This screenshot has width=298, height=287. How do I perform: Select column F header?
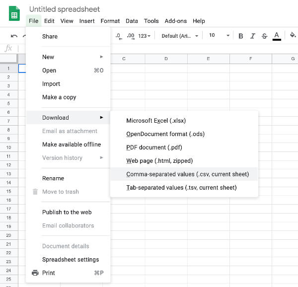click(251, 59)
